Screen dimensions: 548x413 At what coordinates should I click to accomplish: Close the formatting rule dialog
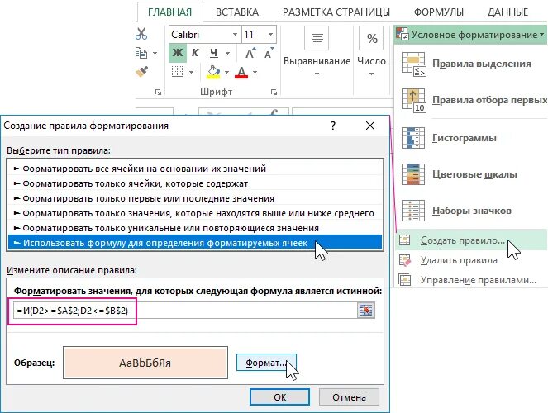tap(370, 126)
